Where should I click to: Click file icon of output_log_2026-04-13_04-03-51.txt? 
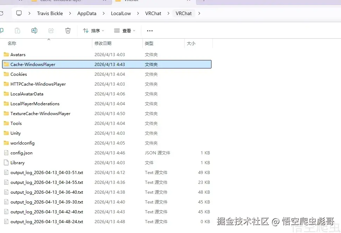click(6, 172)
